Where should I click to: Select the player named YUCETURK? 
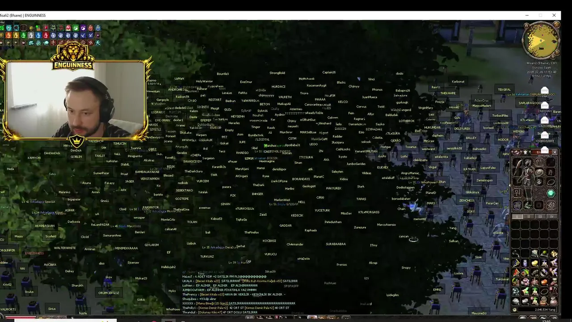(322, 210)
